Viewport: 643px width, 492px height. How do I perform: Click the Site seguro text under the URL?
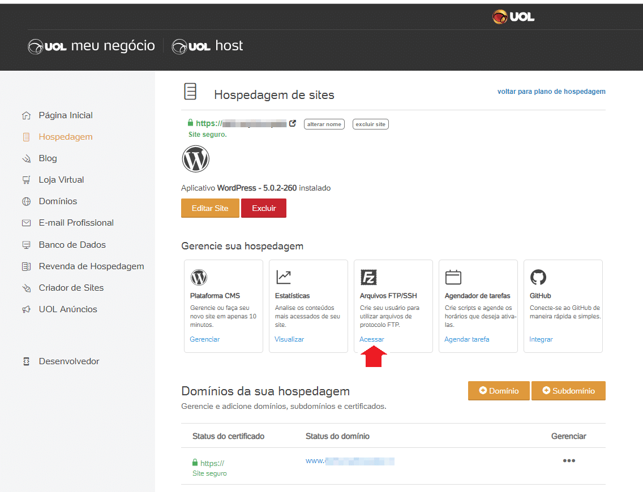click(x=208, y=135)
